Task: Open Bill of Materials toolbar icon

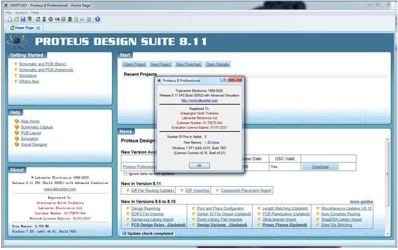Action: click(76, 19)
